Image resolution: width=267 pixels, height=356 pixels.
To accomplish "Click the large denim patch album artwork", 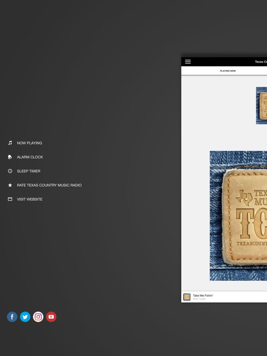I will point(238,216).
